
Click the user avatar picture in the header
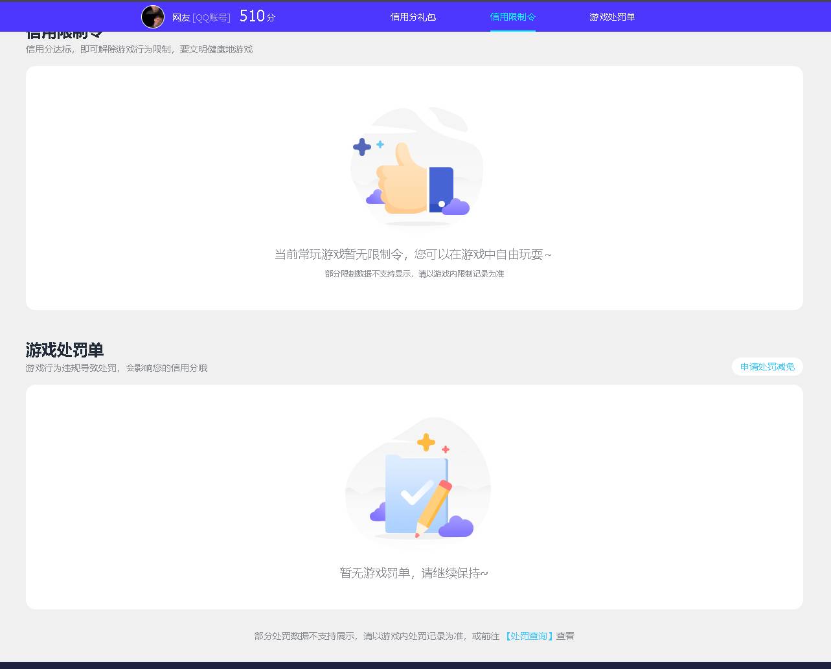point(153,16)
